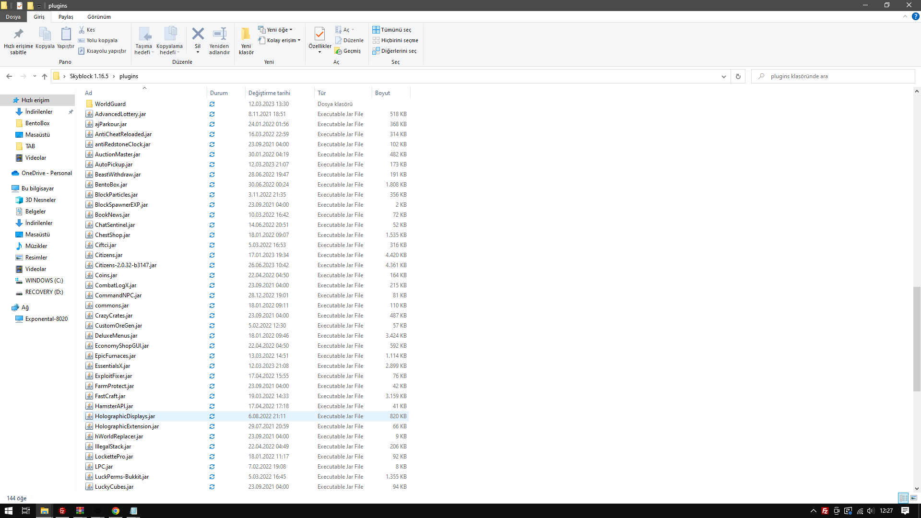Open Müzikler in sidebar

point(36,246)
